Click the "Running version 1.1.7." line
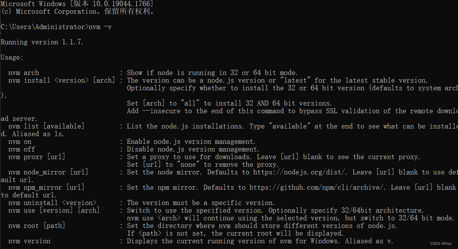Screen dimensions: 458x249 pyautogui.click(x=42, y=42)
